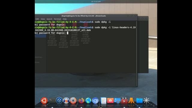The image size is (192, 108).
Task: Open the blue file manager icon
Action: [139, 100]
